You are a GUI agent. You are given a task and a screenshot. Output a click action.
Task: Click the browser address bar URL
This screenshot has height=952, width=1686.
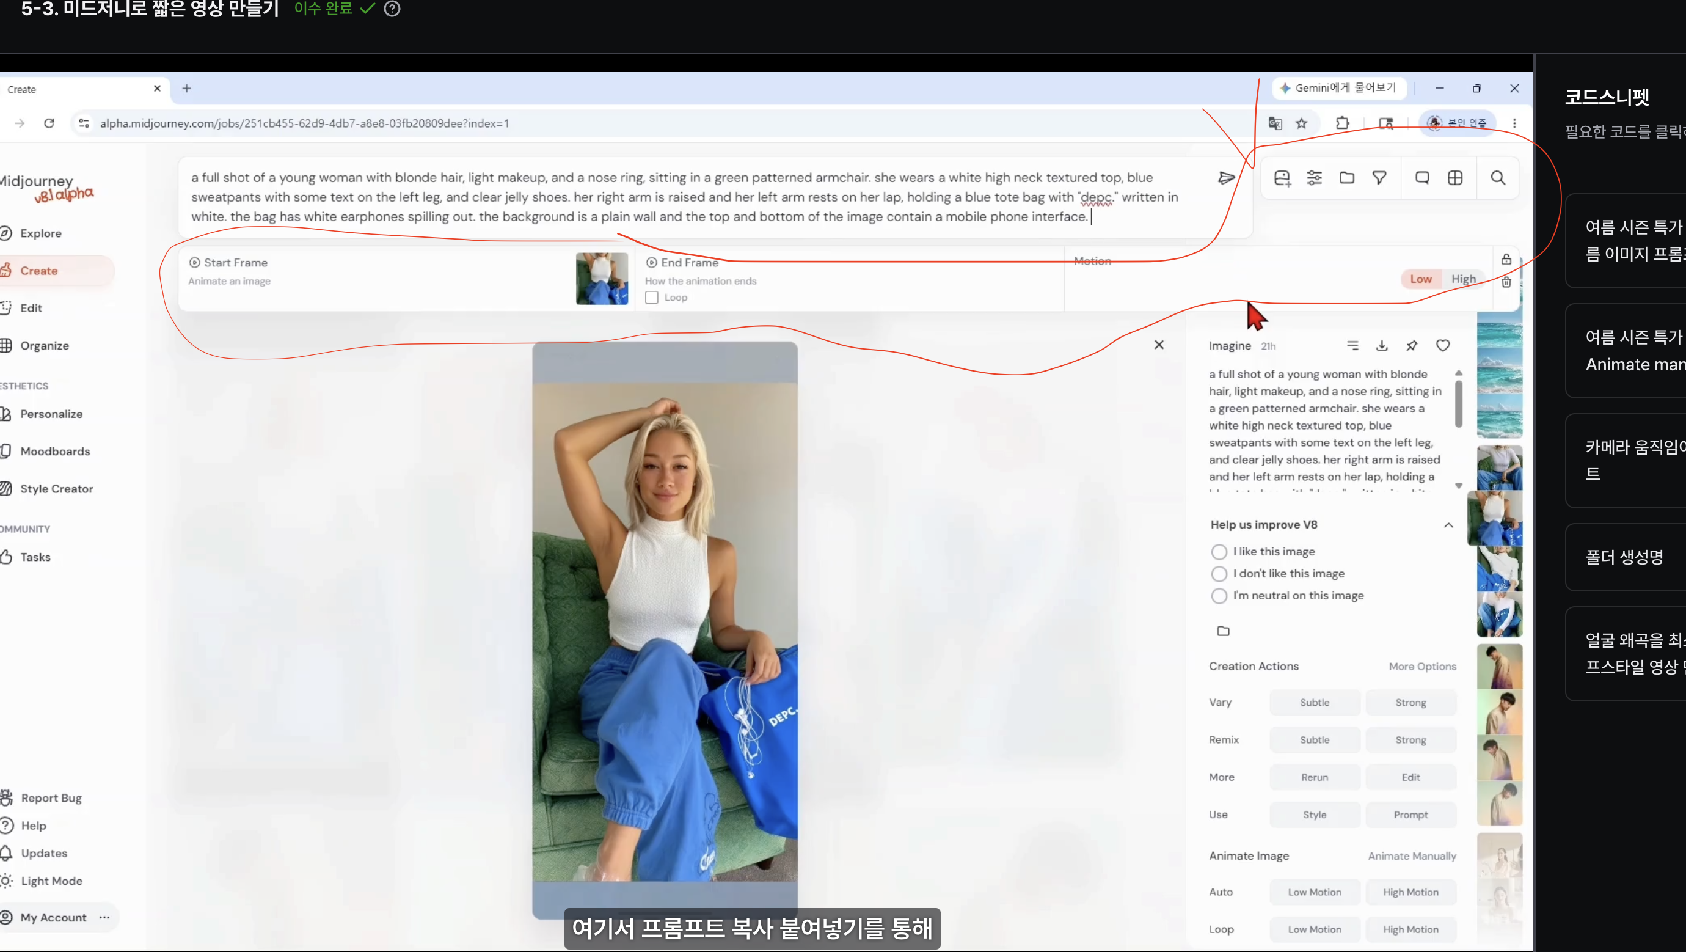click(304, 123)
